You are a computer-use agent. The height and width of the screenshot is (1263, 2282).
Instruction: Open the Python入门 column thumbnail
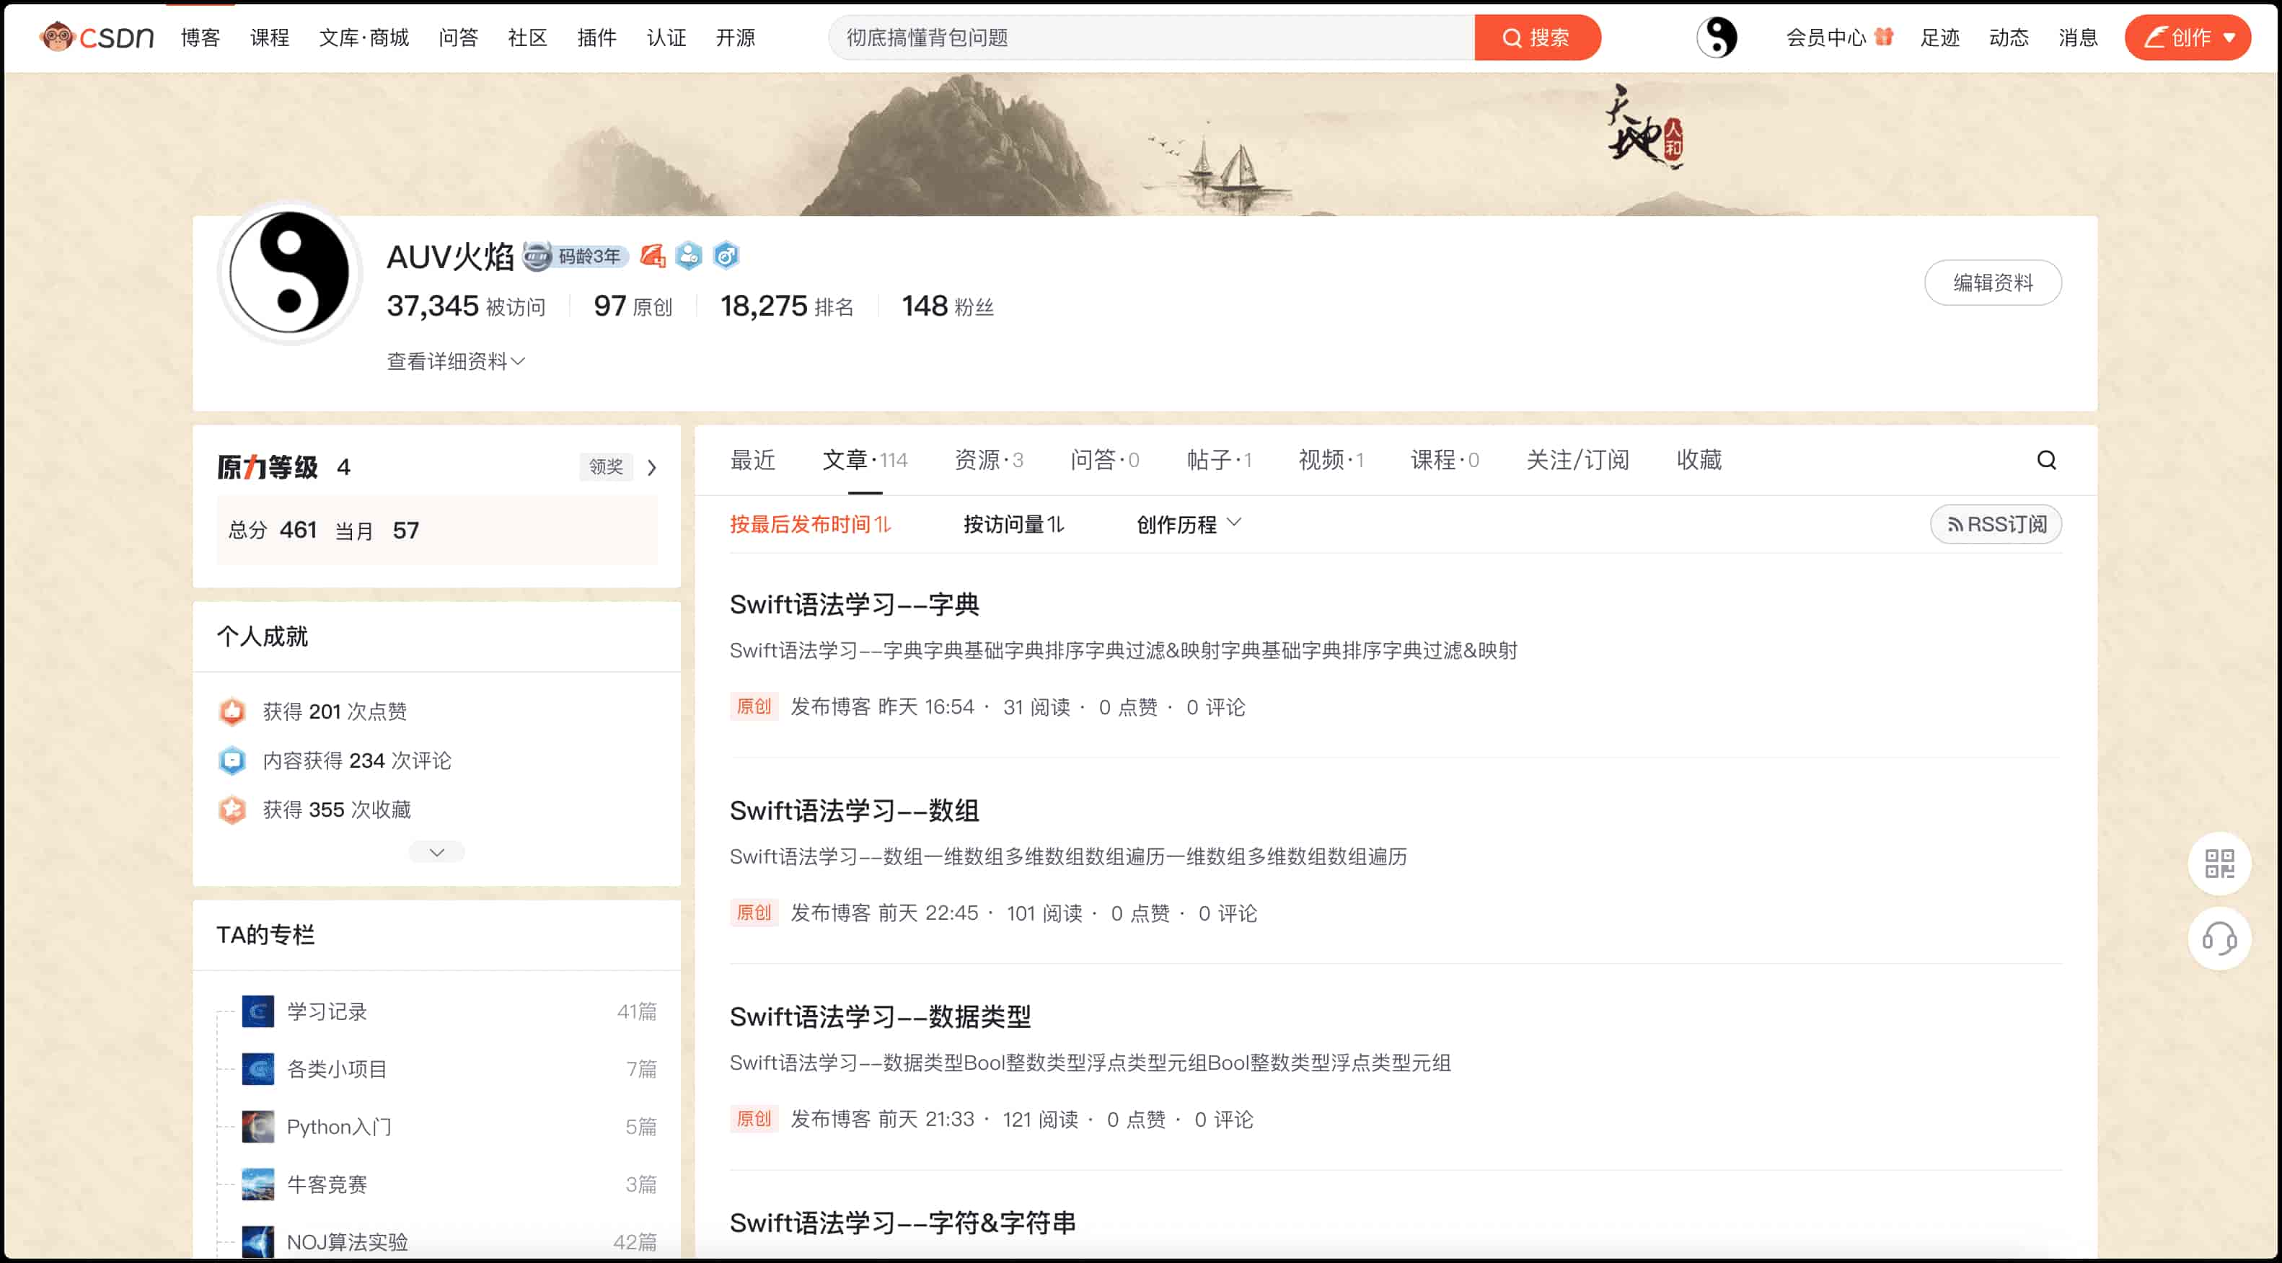pos(257,1126)
